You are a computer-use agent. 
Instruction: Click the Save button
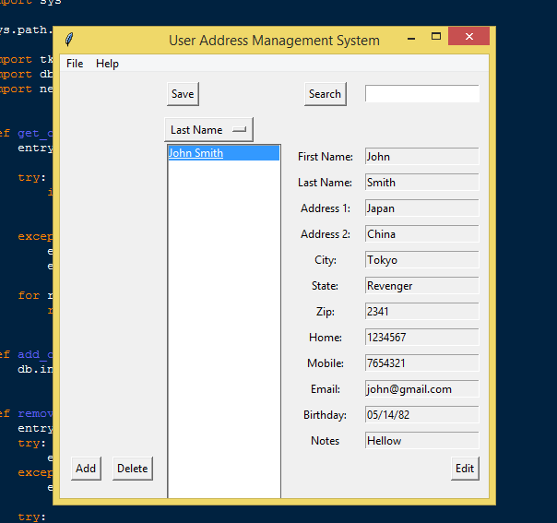click(x=183, y=94)
